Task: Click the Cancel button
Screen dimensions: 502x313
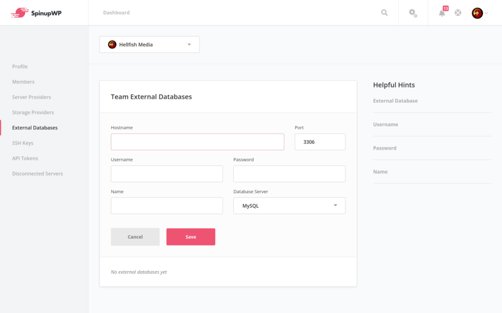Action: (x=135, y=237)
